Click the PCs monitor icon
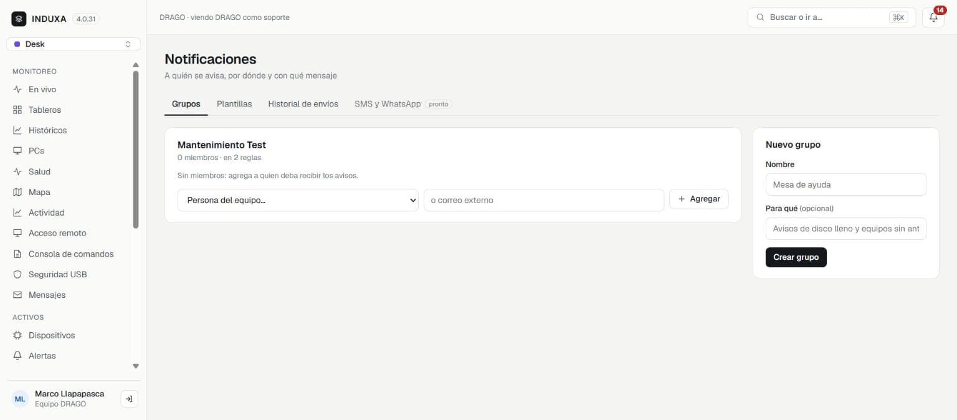Screen dimensions: 957x420 [17, 151]
